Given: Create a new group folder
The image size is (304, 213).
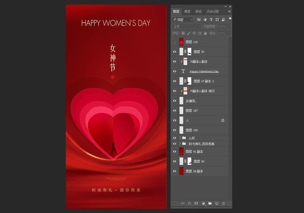Looking at the screenshot, I should click(210, 203).
